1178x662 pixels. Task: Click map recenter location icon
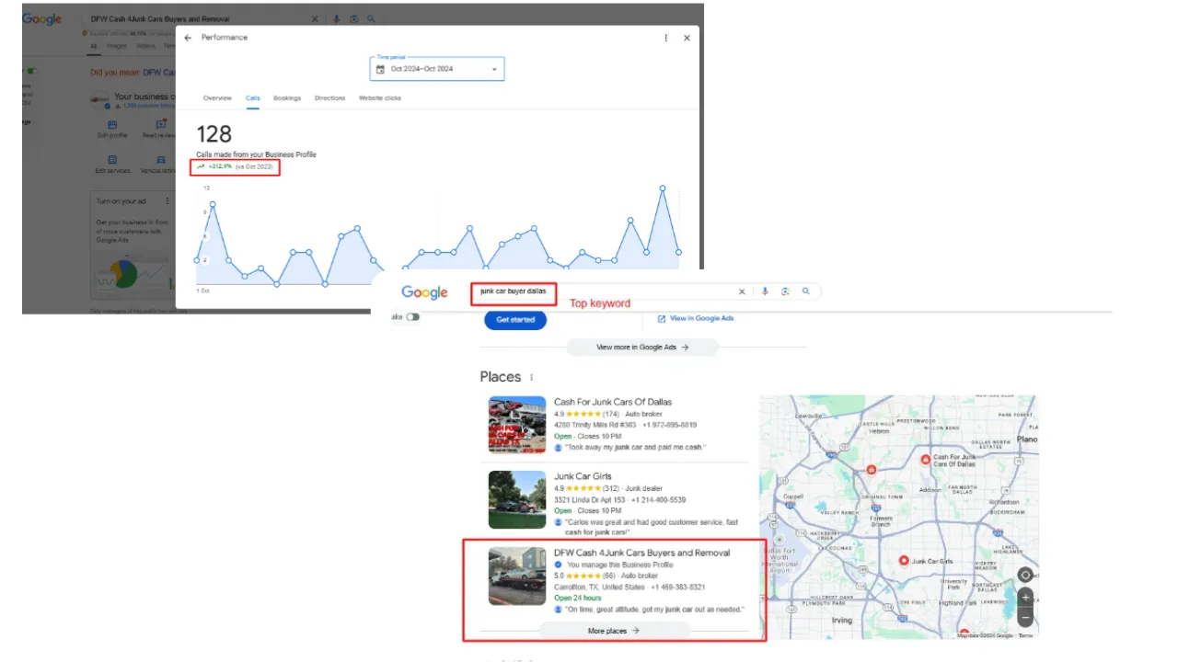(1025, 576)
